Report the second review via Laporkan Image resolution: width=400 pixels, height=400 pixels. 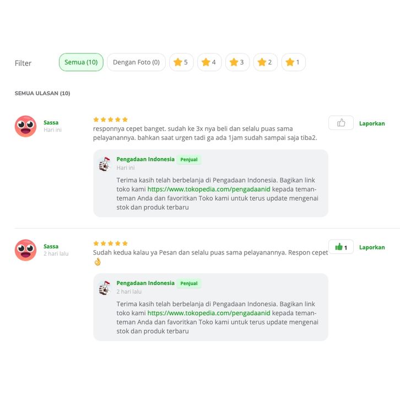pyautogui.click(x=372, y=247)
